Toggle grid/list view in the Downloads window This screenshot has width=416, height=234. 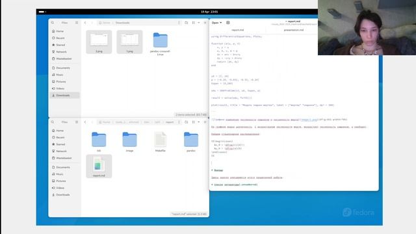194,23
